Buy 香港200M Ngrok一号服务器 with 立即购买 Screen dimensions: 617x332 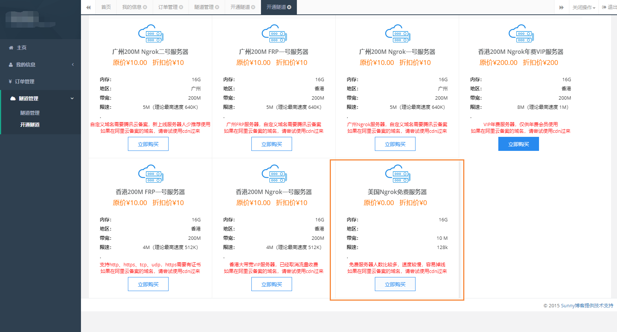[x=272, y=284]
